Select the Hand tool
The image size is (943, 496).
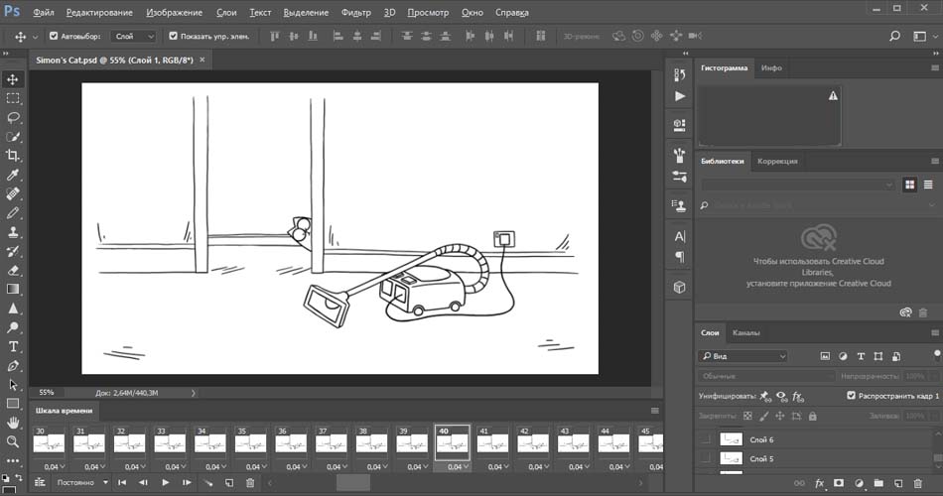pos(13,423)
